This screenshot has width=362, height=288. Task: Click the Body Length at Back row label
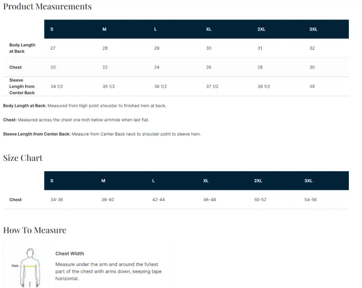(x=23, y=48)
